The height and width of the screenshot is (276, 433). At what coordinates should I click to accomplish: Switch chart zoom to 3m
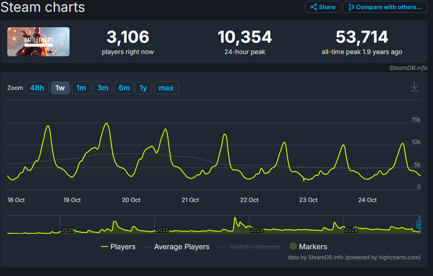point(102,88)
